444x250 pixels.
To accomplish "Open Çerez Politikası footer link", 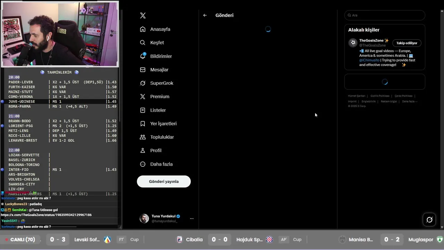I will click(403, 96).
